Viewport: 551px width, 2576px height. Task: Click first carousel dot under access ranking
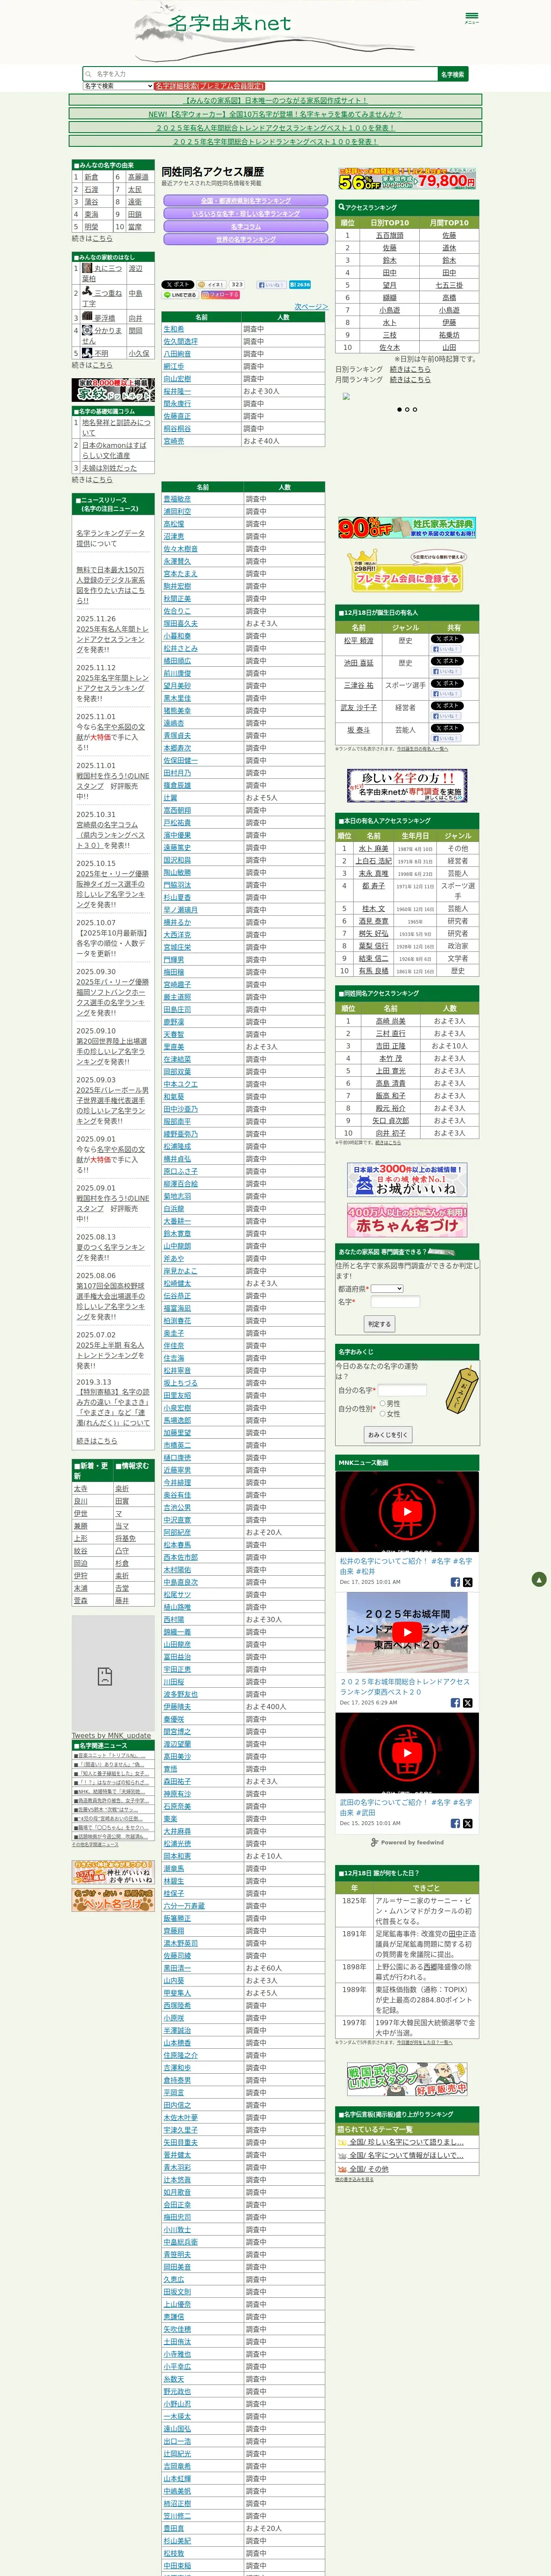(x=399, y=409)
